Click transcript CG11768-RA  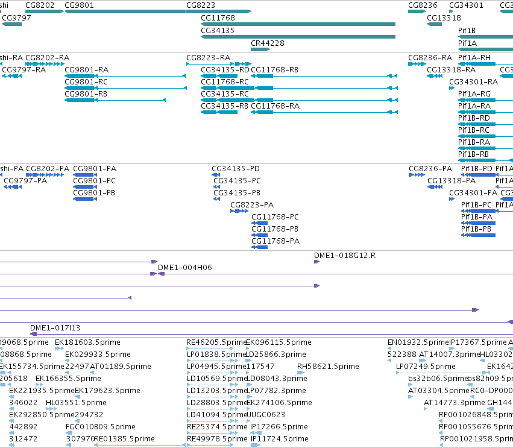click(x=324, y=112)
